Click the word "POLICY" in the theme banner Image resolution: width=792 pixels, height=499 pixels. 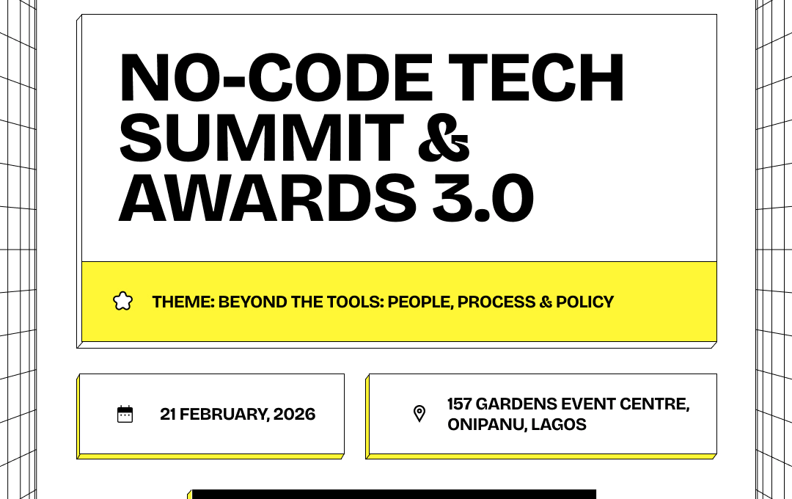pos(584,302)
